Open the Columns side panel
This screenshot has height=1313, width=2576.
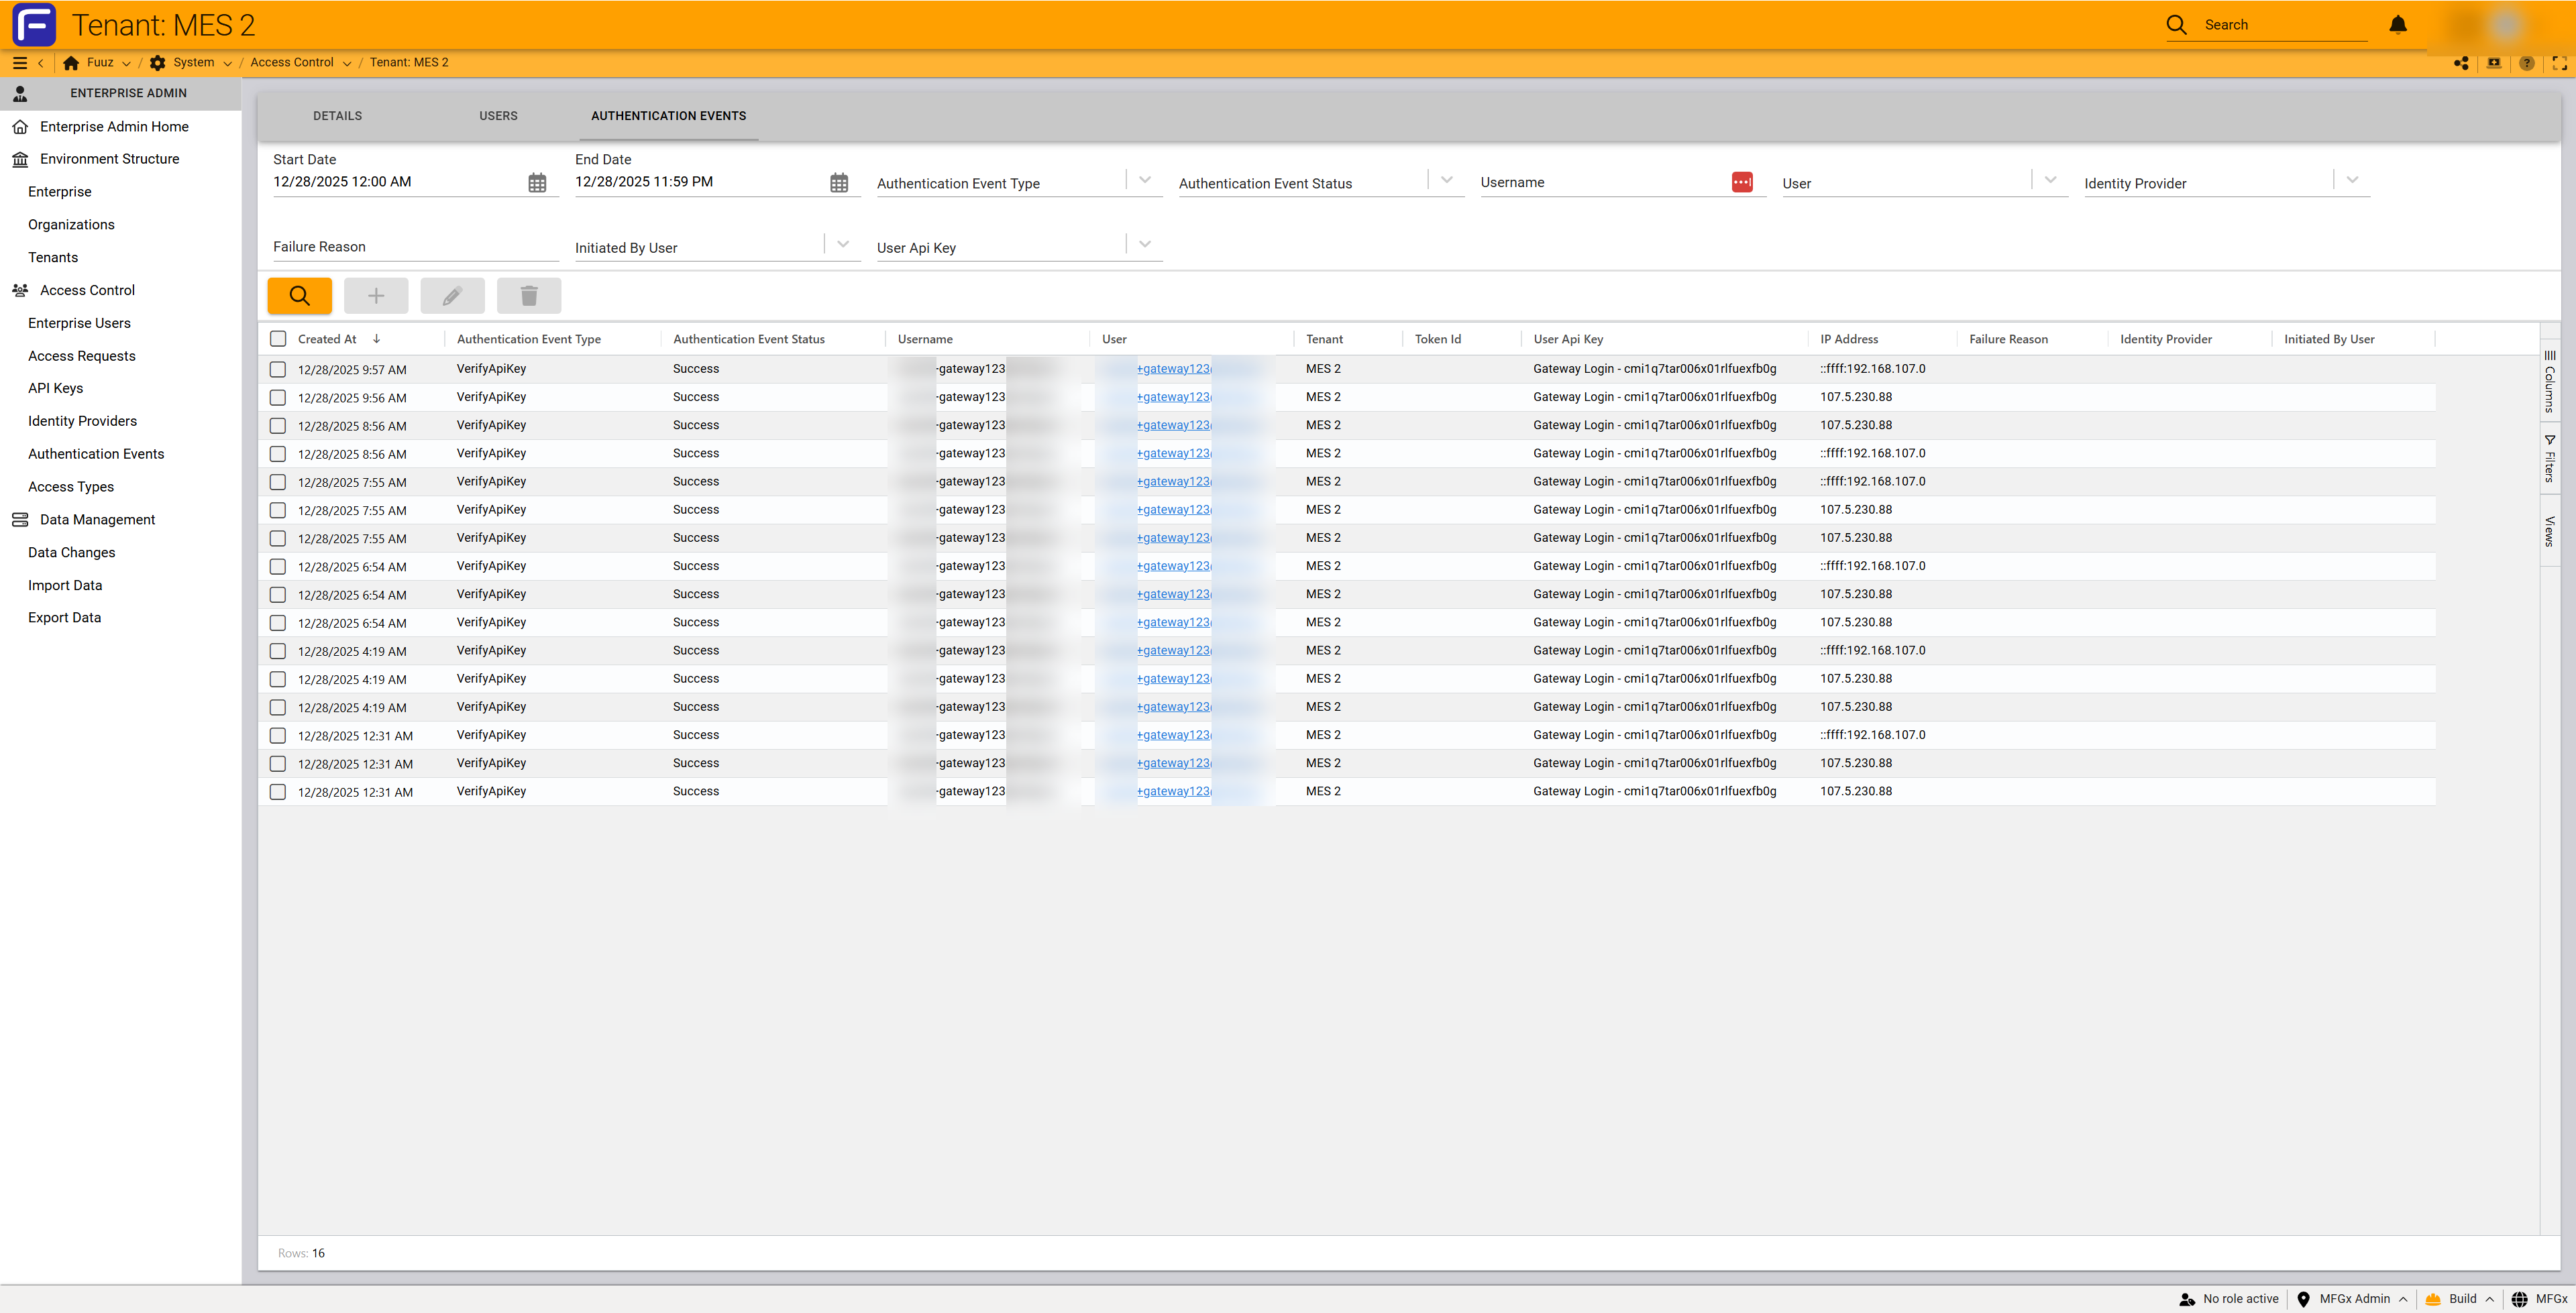point(2550,381)
